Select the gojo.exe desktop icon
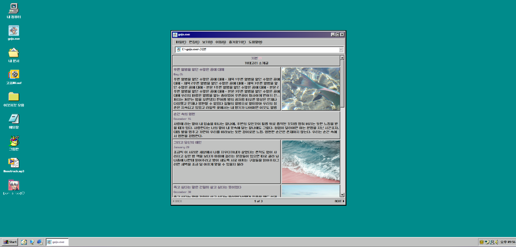Viewport: 516px width, 247px height. coord(14,33)
